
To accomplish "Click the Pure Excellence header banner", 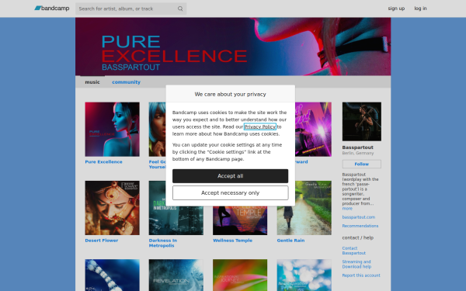I will pyautogui.click(x=233, y=47).
